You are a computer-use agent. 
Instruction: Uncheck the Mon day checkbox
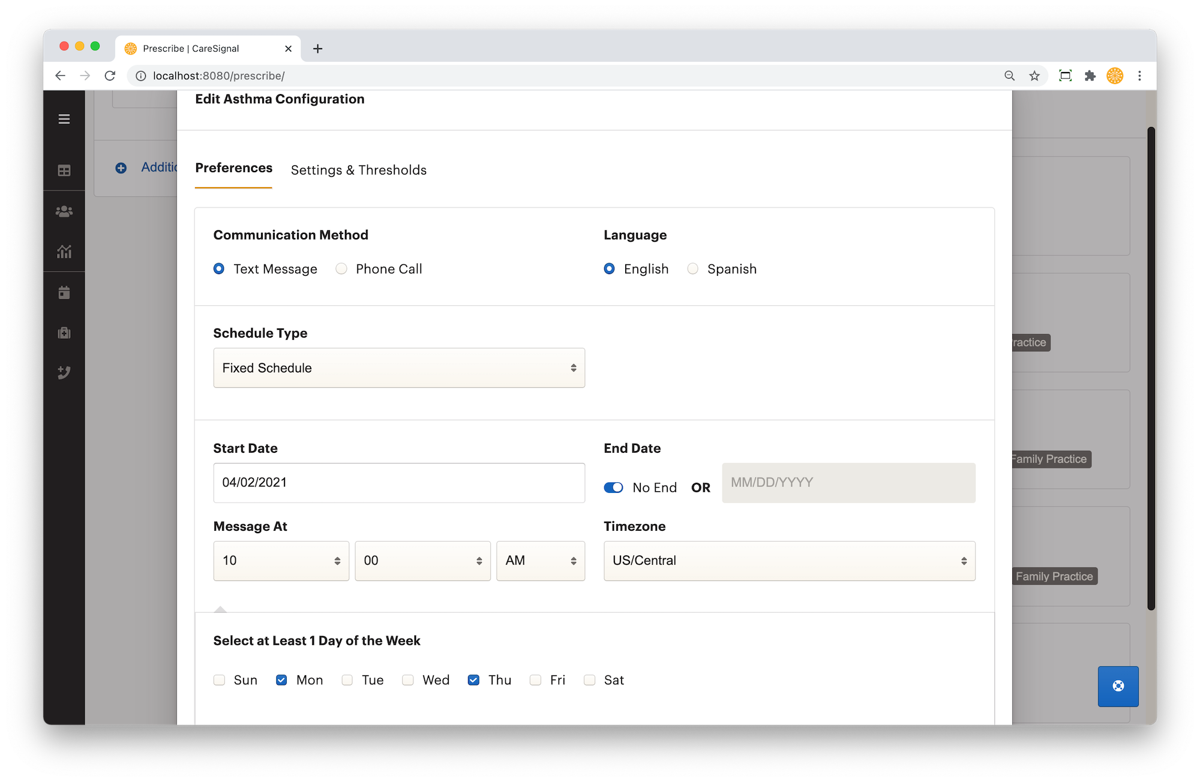pyautogui.click(x=281, y=680)
